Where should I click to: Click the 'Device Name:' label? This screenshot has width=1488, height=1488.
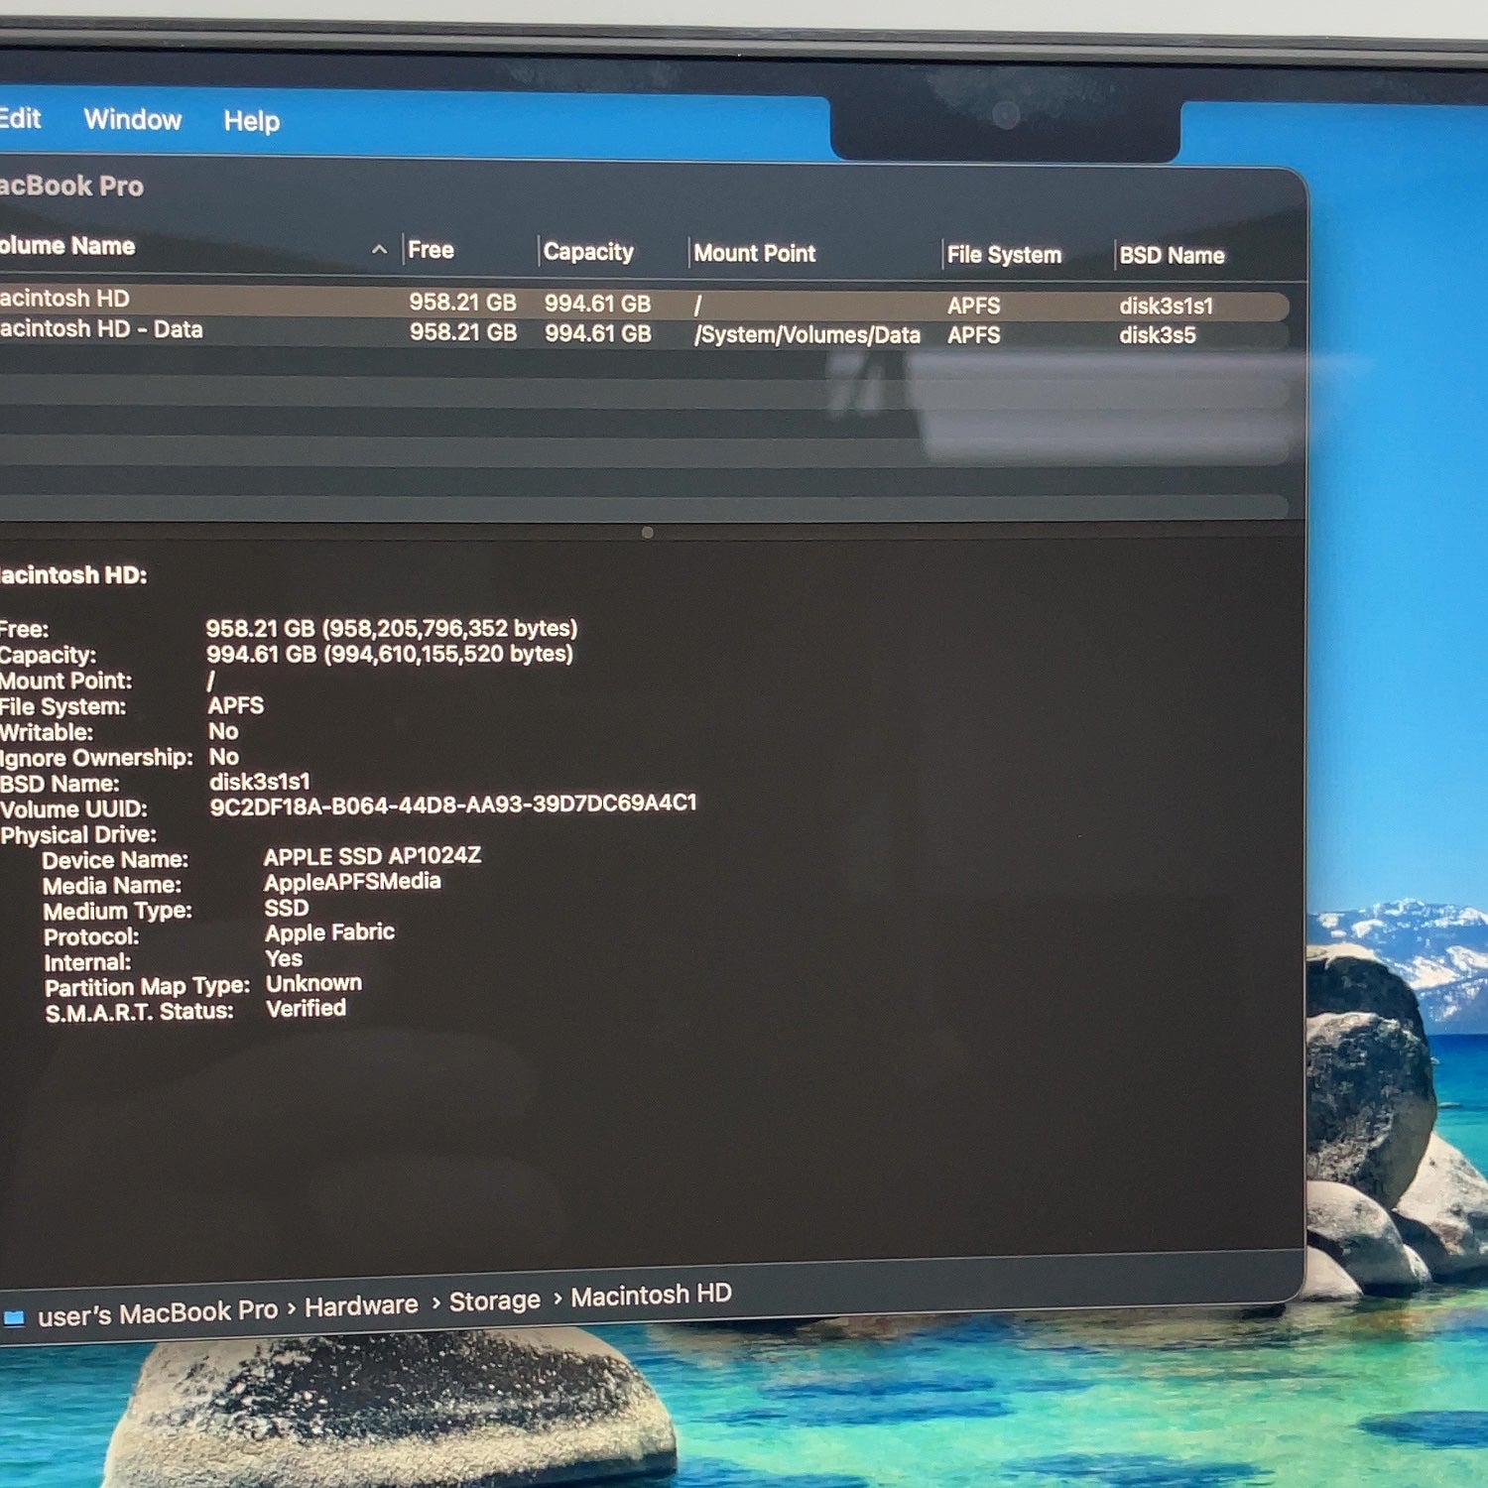115,860
